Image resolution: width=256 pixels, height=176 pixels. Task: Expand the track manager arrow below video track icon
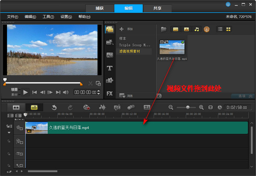click(x=8, y=132)
